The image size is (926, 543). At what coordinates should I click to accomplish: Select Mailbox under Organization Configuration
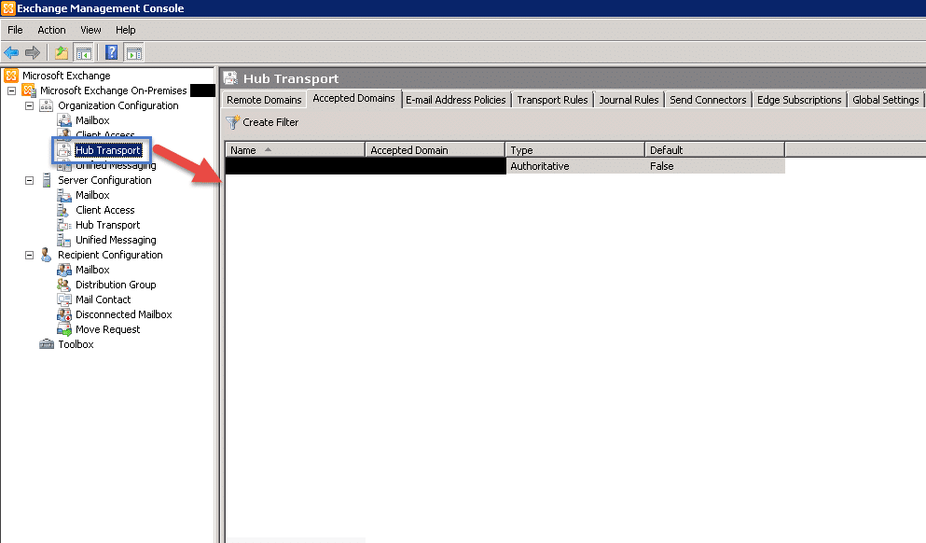92,120
